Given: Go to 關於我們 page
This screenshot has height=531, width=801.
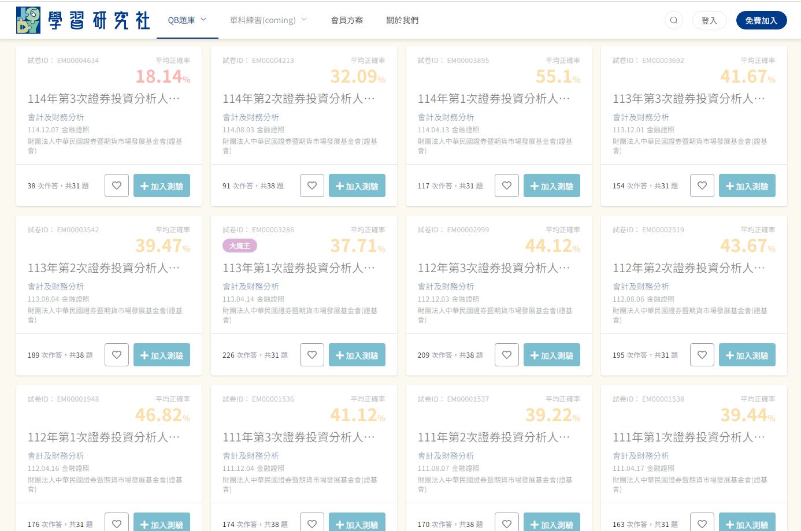Looking at the screenshot, I should click(402, 20).
